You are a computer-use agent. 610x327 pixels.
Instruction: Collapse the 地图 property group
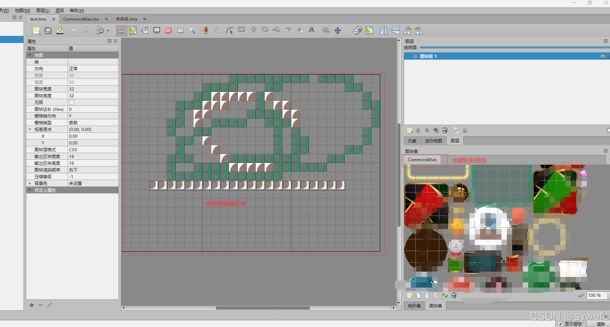tap(30, 55)
